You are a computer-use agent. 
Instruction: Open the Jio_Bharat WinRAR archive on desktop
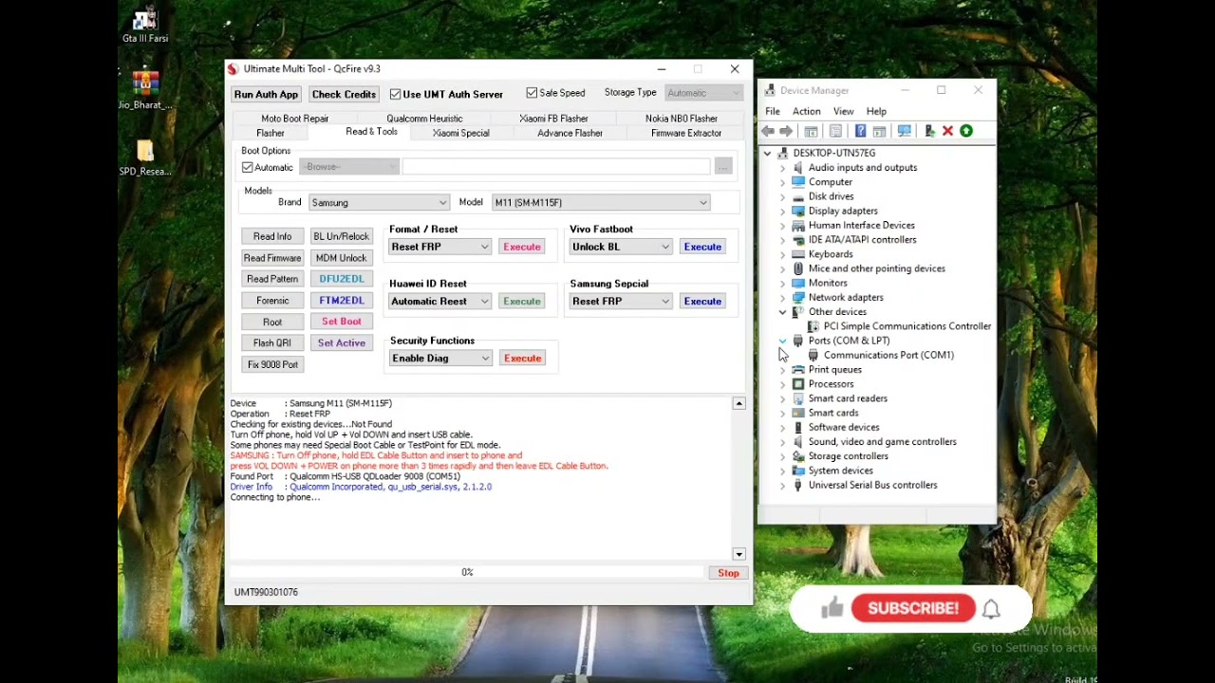point(145,89)
